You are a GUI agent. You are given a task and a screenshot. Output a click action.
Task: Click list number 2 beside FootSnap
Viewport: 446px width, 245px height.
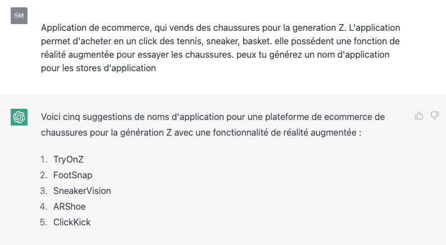(44, 175)
